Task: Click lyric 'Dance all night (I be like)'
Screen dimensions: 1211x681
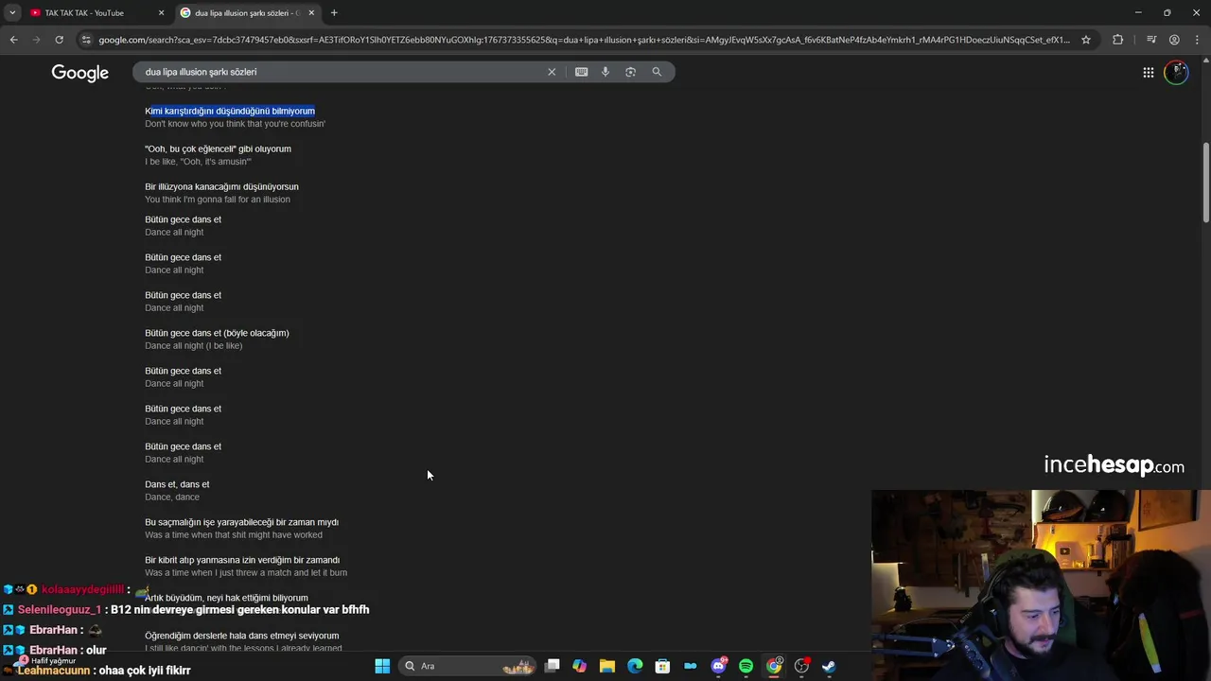Action: [193, 346]
